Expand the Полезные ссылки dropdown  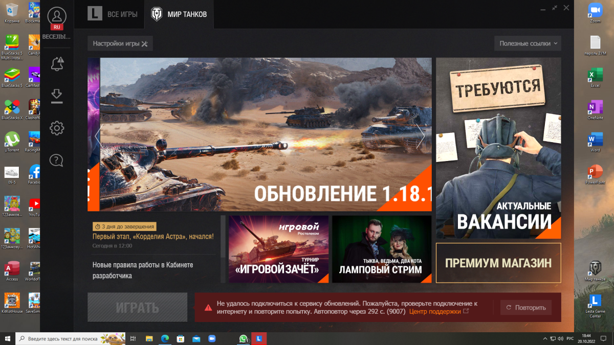(528, 43)
